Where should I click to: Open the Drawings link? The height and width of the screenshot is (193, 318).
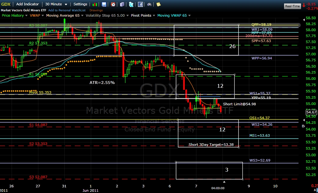click(96, 10)
